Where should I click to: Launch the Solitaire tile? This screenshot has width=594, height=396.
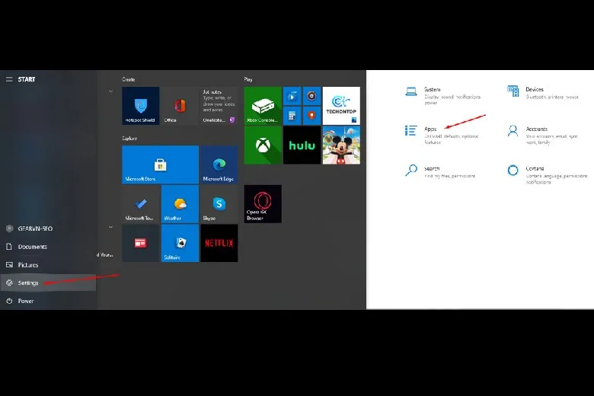180,243
